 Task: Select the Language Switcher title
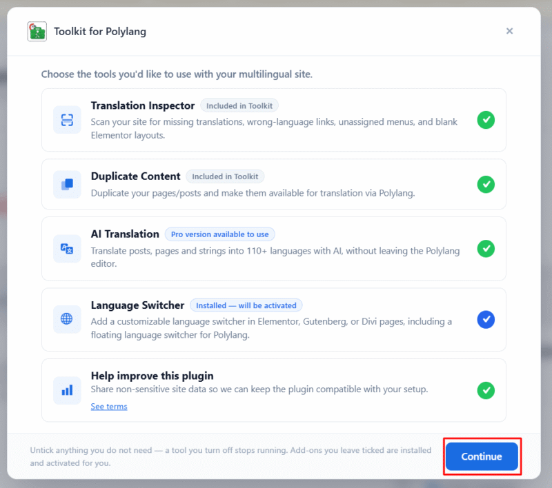(x=137, y=305)
